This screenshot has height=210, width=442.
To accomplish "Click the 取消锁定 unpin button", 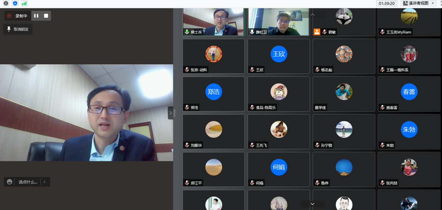I will pyautogui.click(x=18, y=29).
